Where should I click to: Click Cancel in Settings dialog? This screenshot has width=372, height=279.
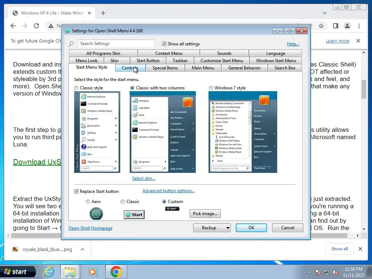(x=288, y=228)
